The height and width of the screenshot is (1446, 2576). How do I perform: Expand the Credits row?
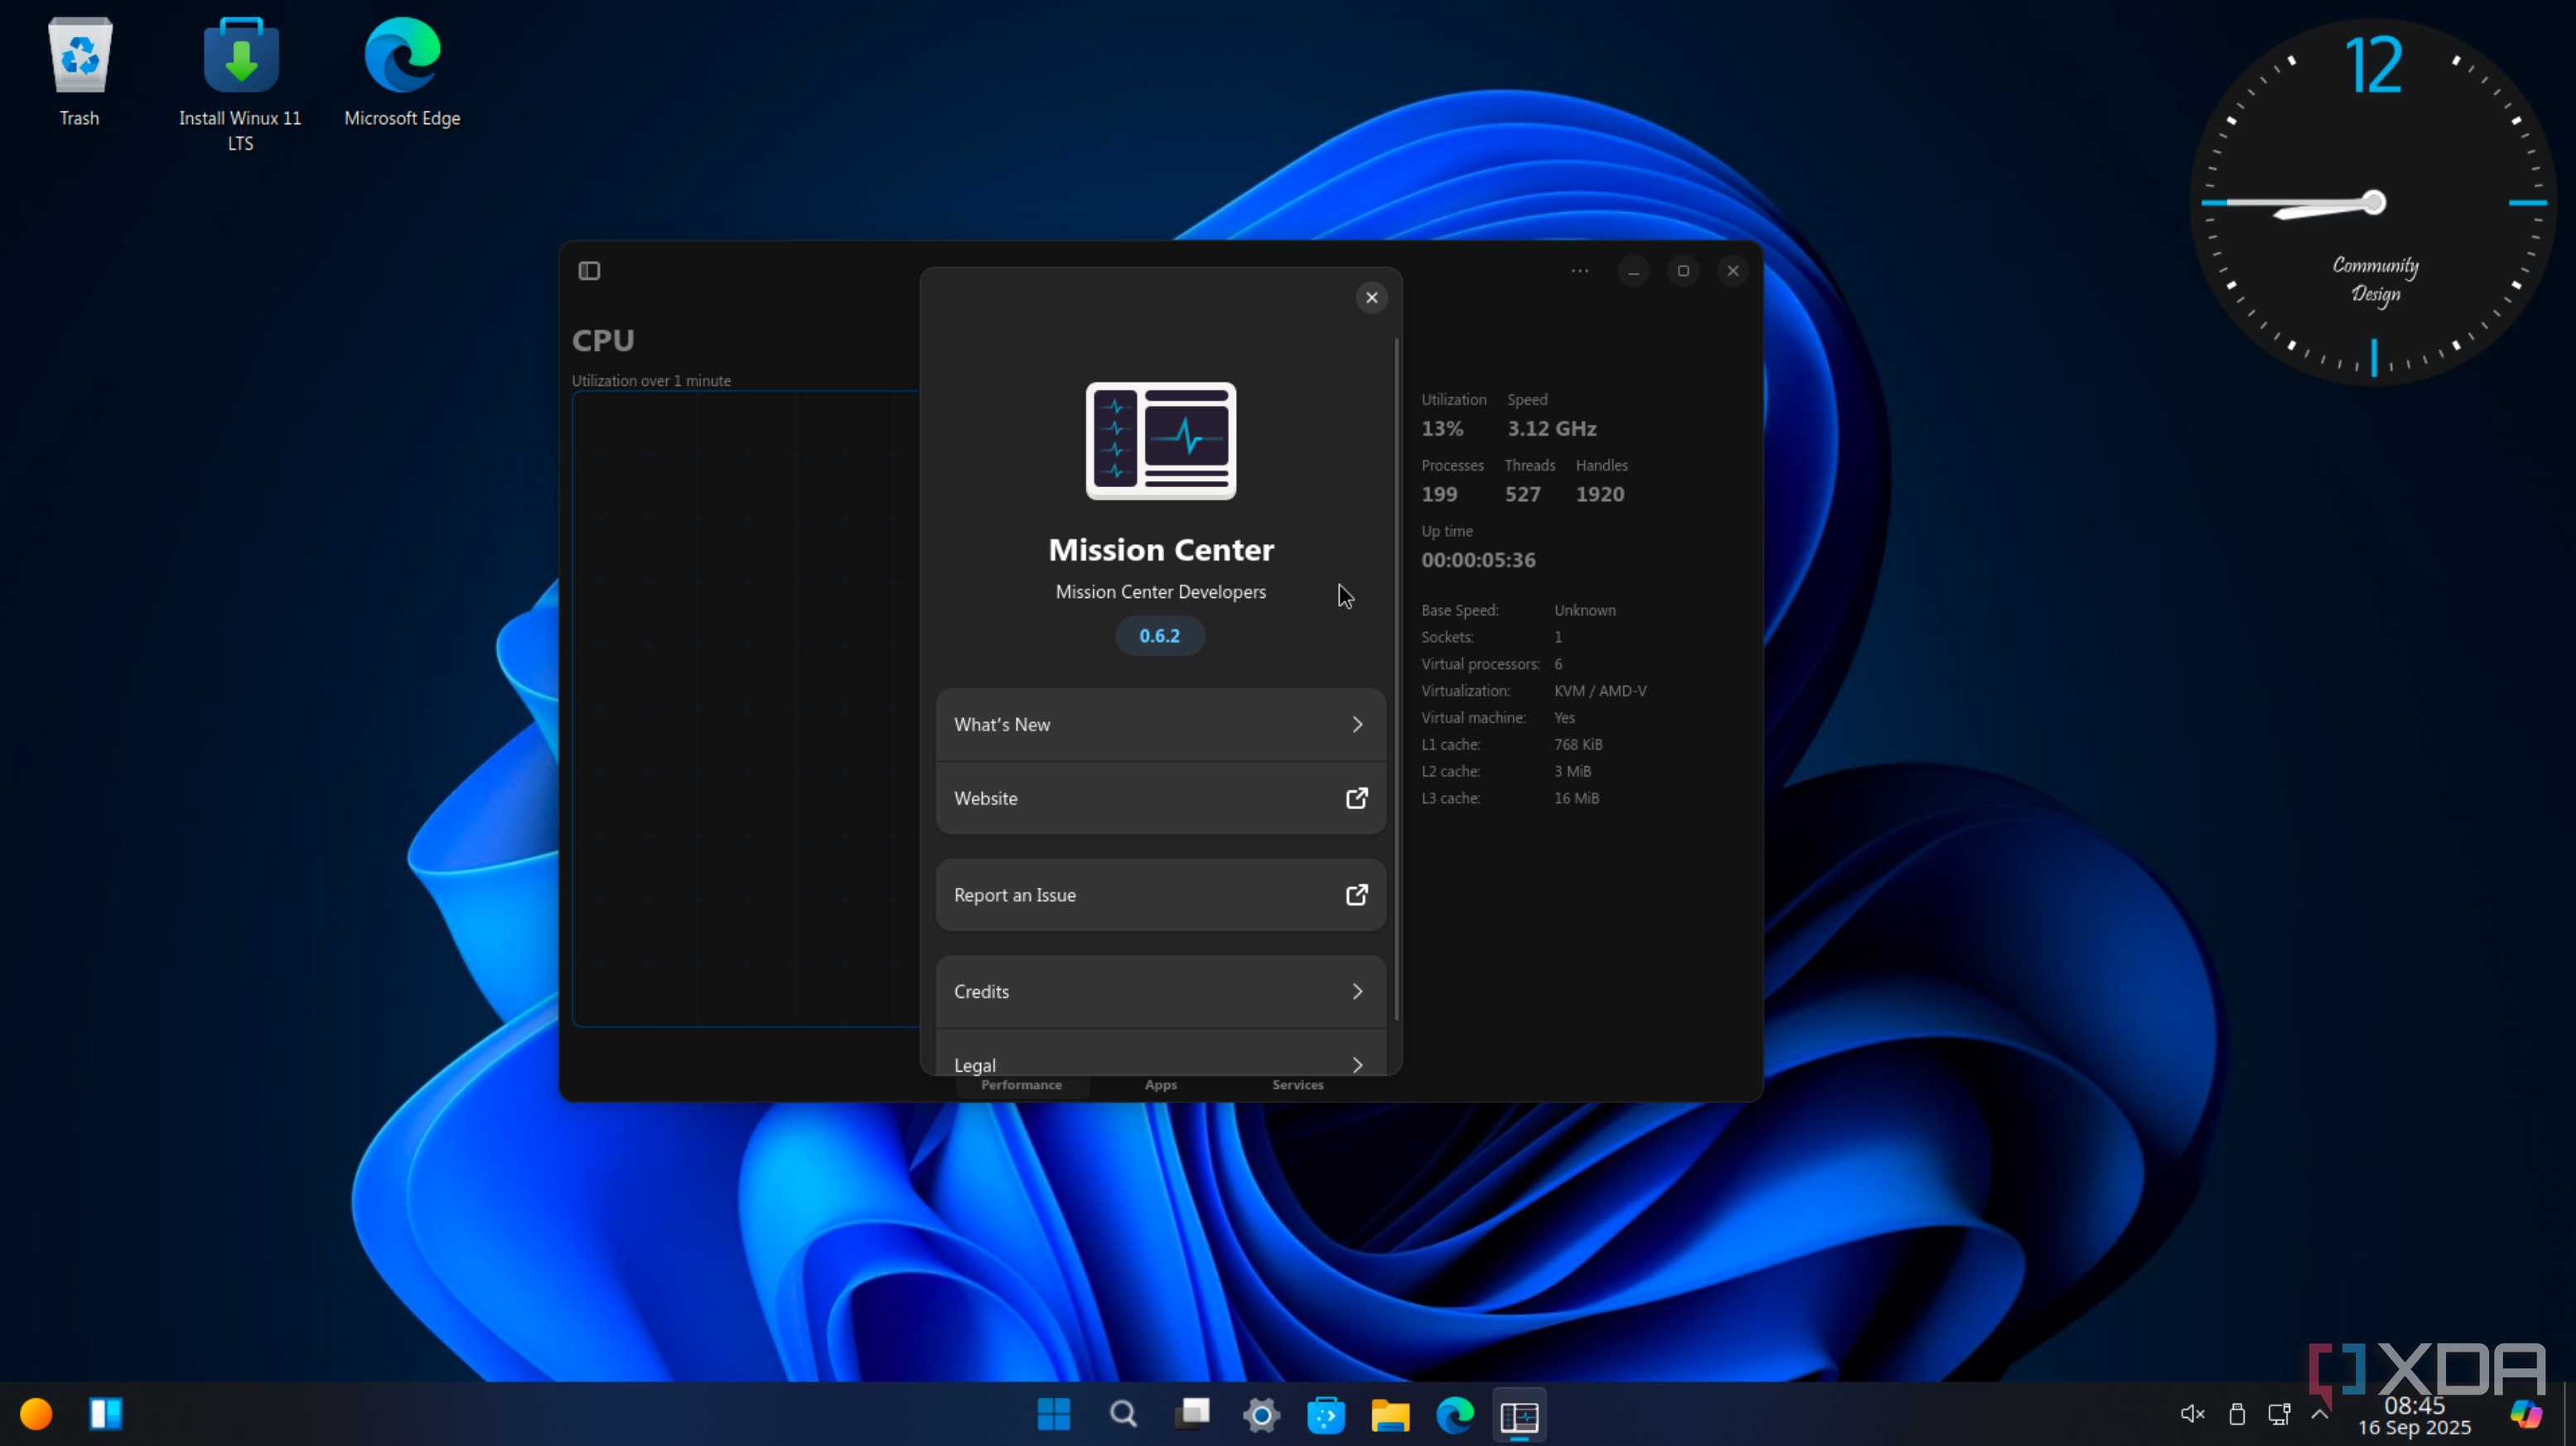click(1160, 991)
